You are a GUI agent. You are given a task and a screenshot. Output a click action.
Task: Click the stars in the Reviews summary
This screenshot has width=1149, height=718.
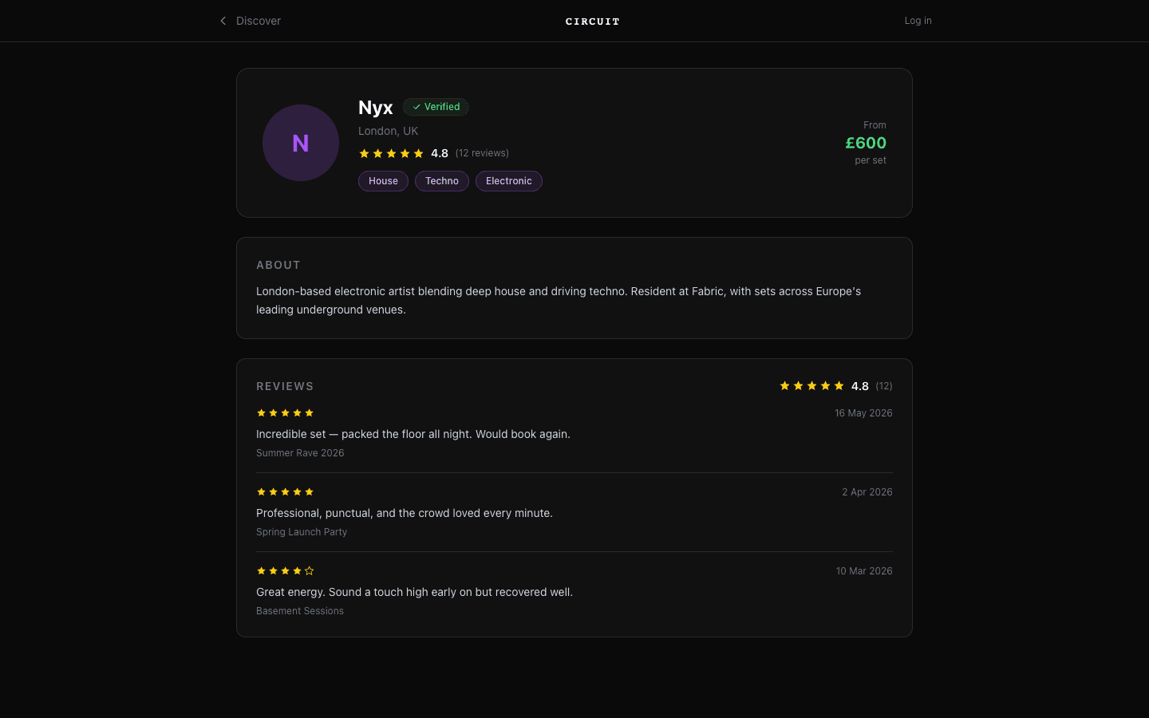(811, 386)
